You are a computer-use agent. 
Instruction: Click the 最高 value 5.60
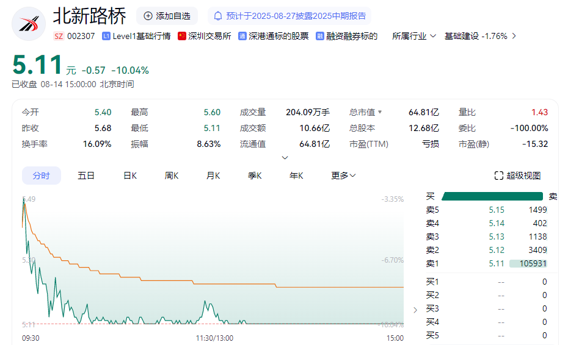pos(212,112)
